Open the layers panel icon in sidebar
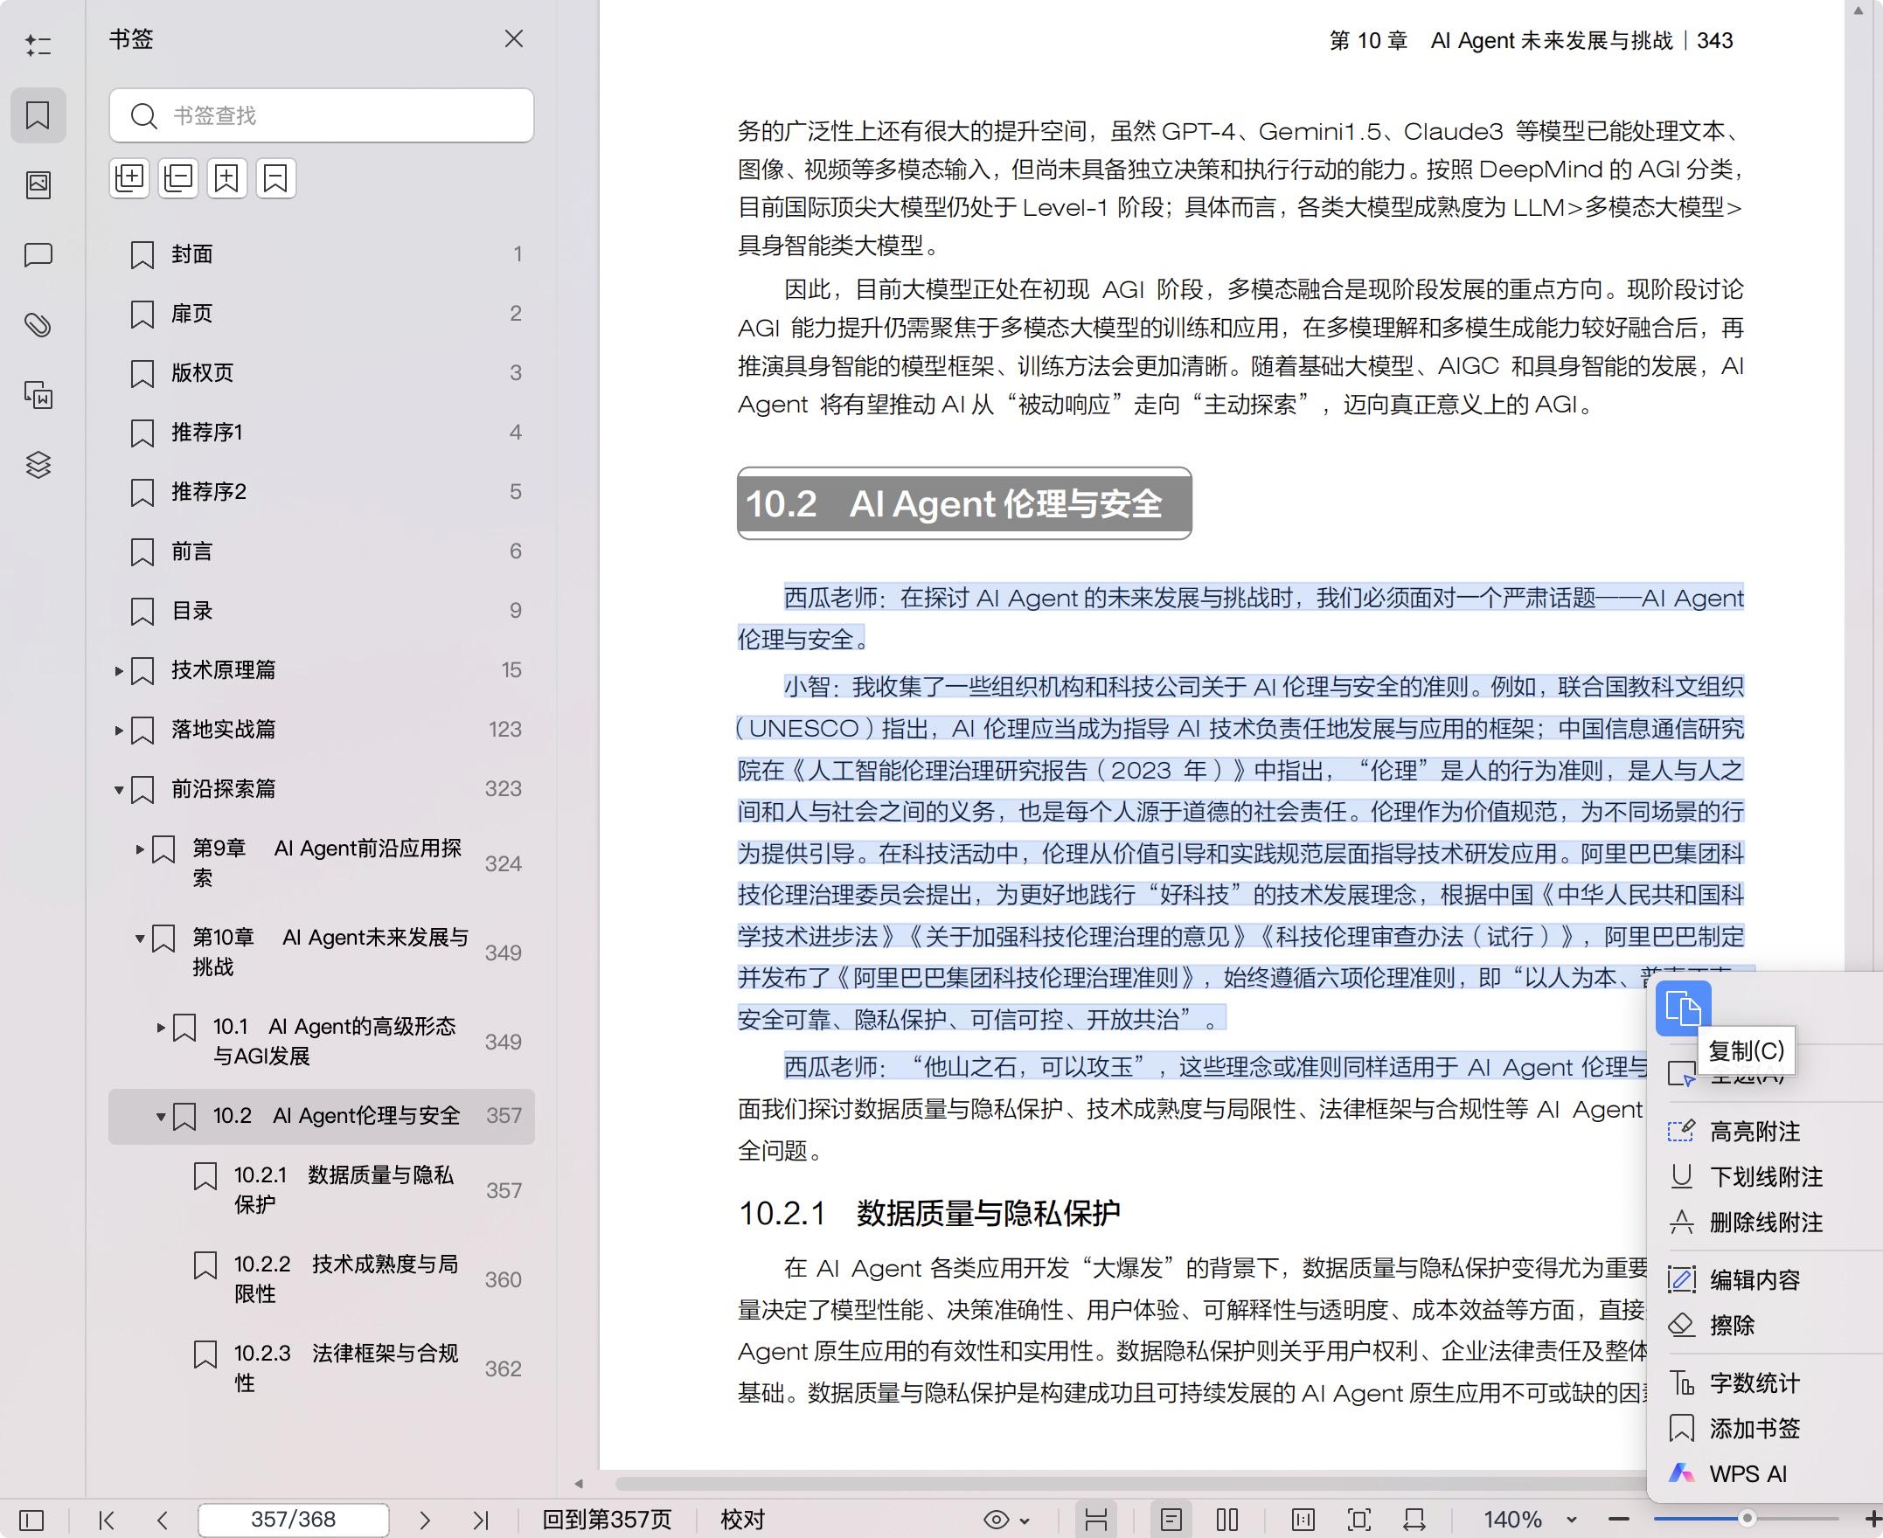 [38, 464]
